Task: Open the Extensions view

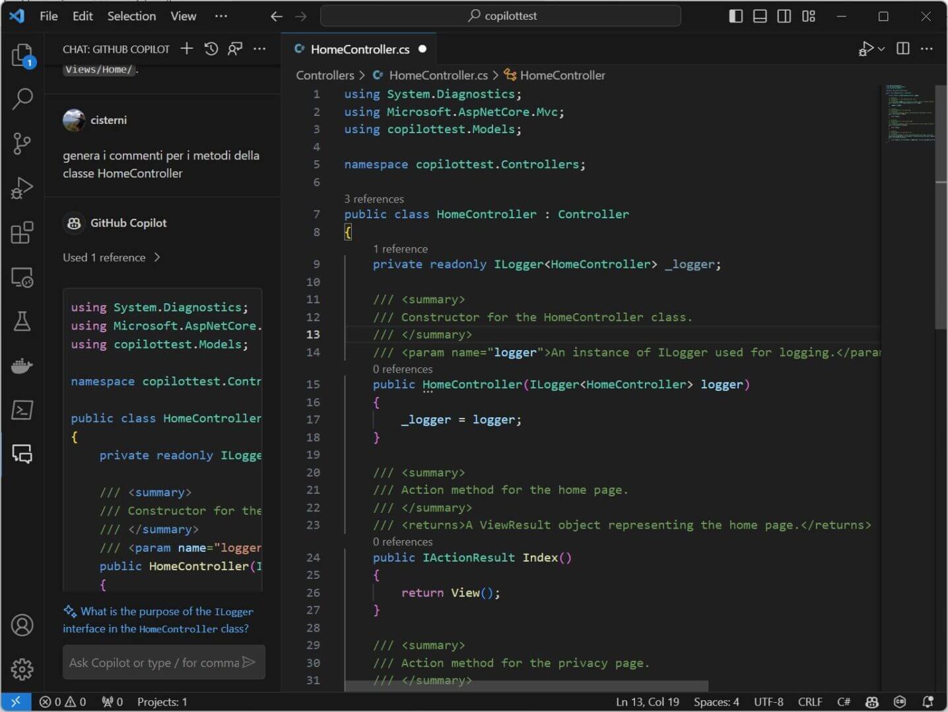Action: point(22,233)
